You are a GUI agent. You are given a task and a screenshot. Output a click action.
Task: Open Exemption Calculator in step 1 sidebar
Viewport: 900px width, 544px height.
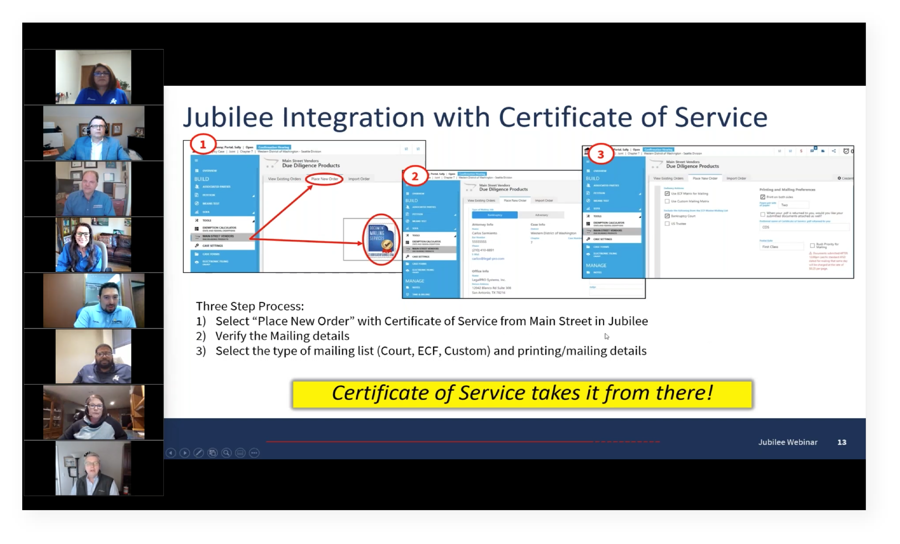pos(219,229)
